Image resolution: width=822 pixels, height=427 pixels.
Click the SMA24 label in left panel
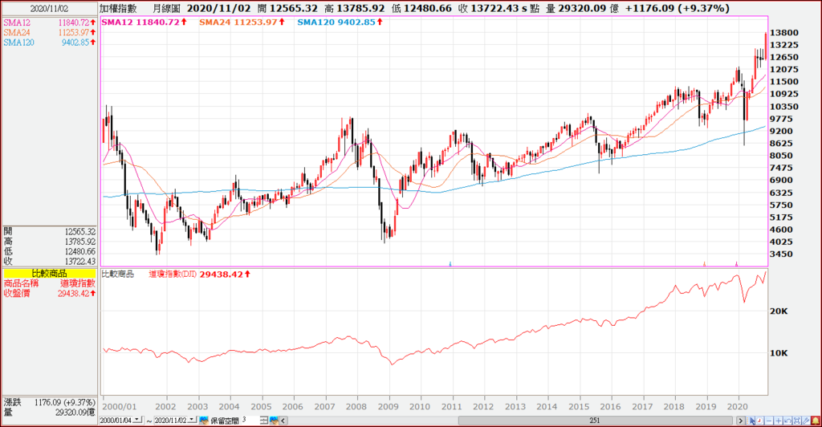17,32
